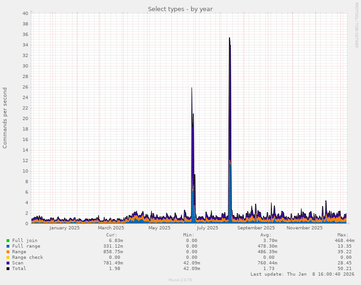Viewport: 361px width, 285px height.
Task: Click the graph title 'Select types - by year'
Action: 180,9
